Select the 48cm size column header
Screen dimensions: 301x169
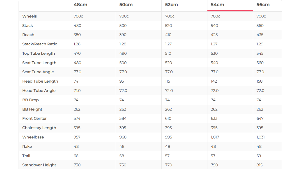(80, 5)
